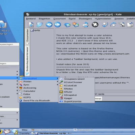
Task: Select the highlighted Bureaublad menu entry
Action: tap(38, 78)
